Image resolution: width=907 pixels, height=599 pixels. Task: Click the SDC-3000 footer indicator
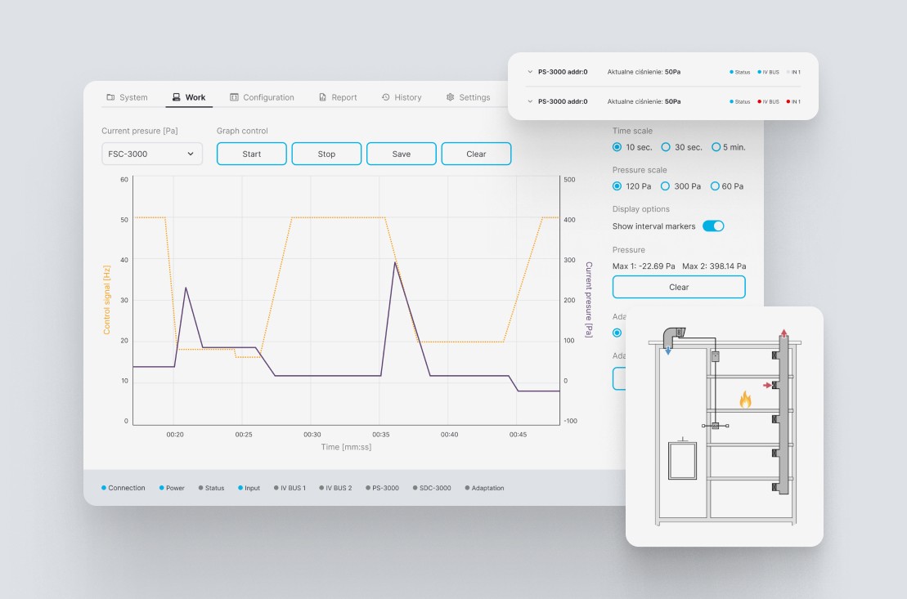click(432, 488)
